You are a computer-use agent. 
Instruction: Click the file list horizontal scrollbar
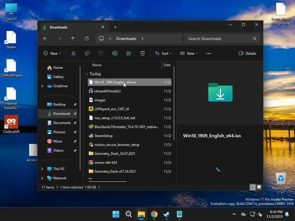pos(107,182)
